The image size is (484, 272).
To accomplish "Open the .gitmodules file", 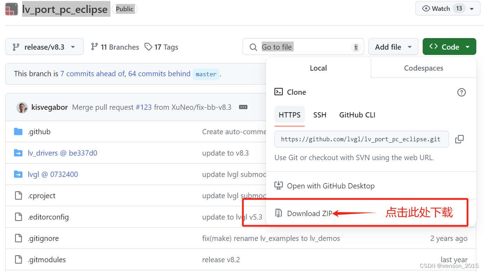I will [47, 260].
